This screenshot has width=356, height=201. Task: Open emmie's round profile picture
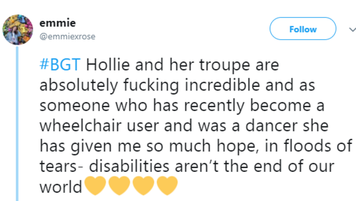pyautogui.click(x=18, y=30)
